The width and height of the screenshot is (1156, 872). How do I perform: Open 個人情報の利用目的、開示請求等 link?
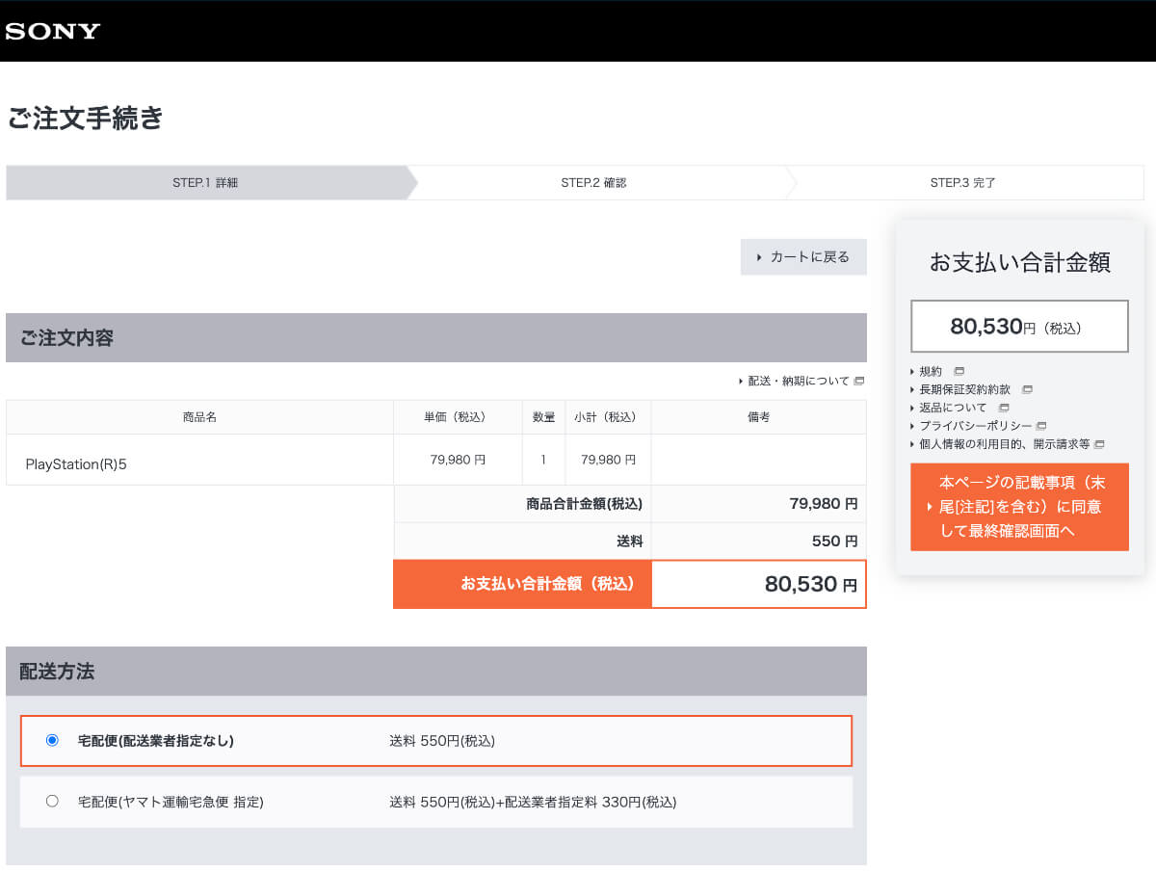click(x=1004, y=444)
